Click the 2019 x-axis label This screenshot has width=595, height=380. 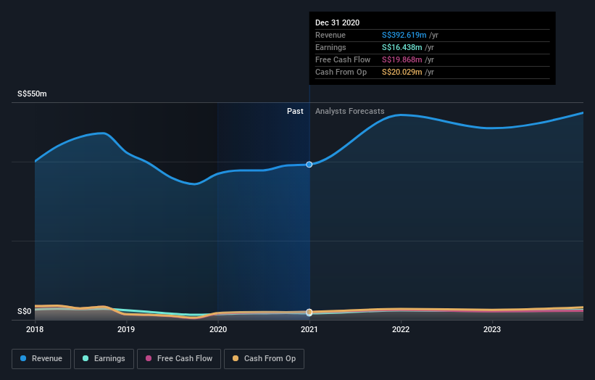[x=126, y=329]
